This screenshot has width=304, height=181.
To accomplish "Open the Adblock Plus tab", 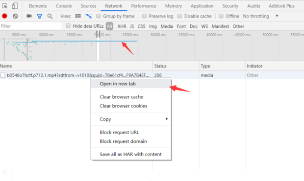I will pos(281,6).
